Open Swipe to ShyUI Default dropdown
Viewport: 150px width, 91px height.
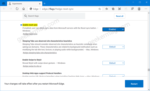[x=113, y=63]
